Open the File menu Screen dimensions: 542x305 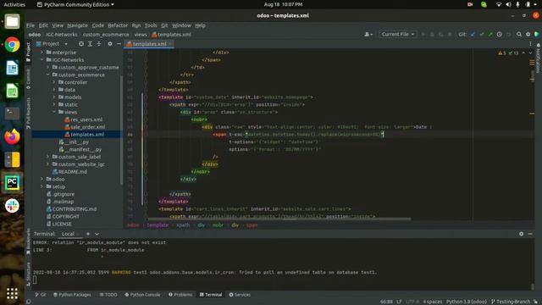(x=30, y=25)
